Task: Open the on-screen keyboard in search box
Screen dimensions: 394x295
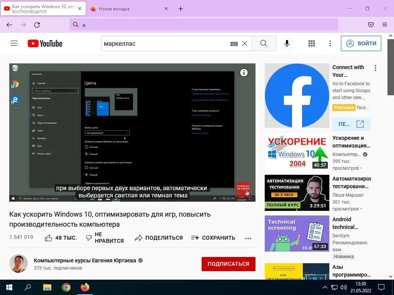Action: 234,44
